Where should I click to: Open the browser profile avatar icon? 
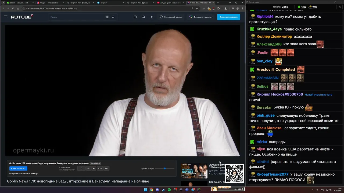[x=238, y=8]
